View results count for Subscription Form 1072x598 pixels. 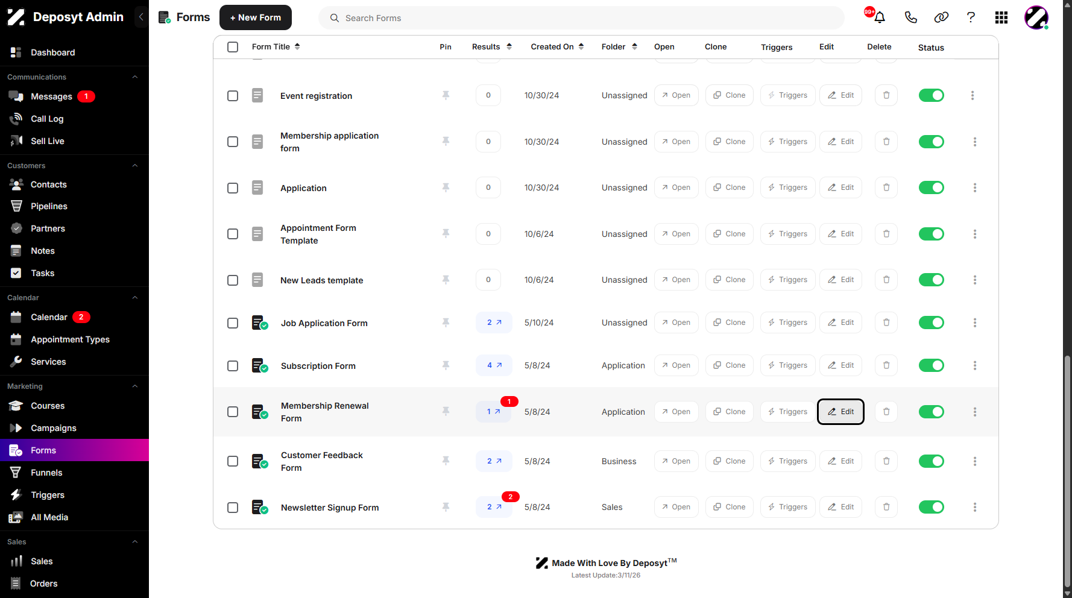[494, 365]
